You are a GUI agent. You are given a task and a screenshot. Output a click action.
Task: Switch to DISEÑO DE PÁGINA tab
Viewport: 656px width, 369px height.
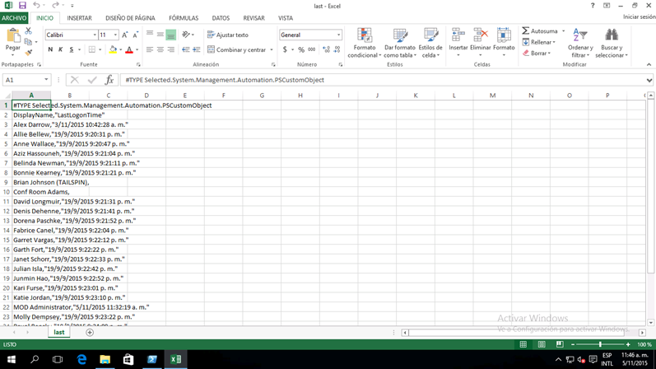130,18
